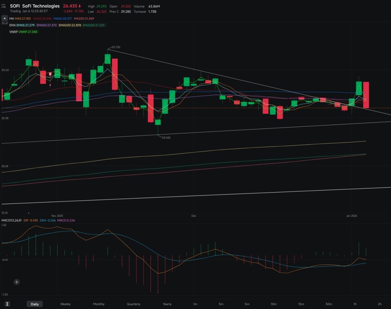The image size is (391, 309).
Task: Click the Prev C 29.280 value
Action: coord(126,12)
